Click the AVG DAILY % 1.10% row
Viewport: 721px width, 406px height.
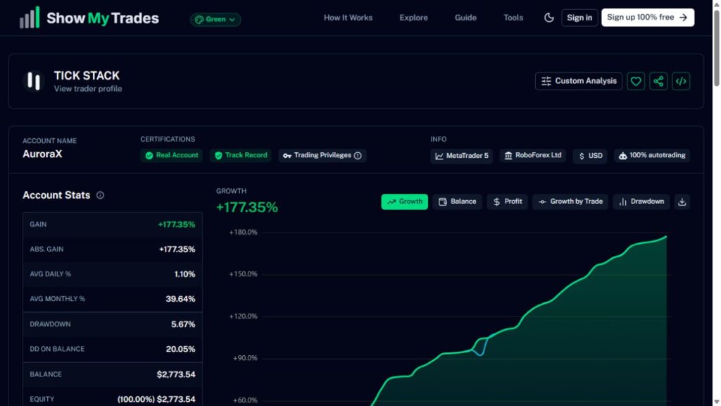coord(113,274)
